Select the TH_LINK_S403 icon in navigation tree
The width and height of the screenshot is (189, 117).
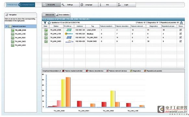point(13,41)
